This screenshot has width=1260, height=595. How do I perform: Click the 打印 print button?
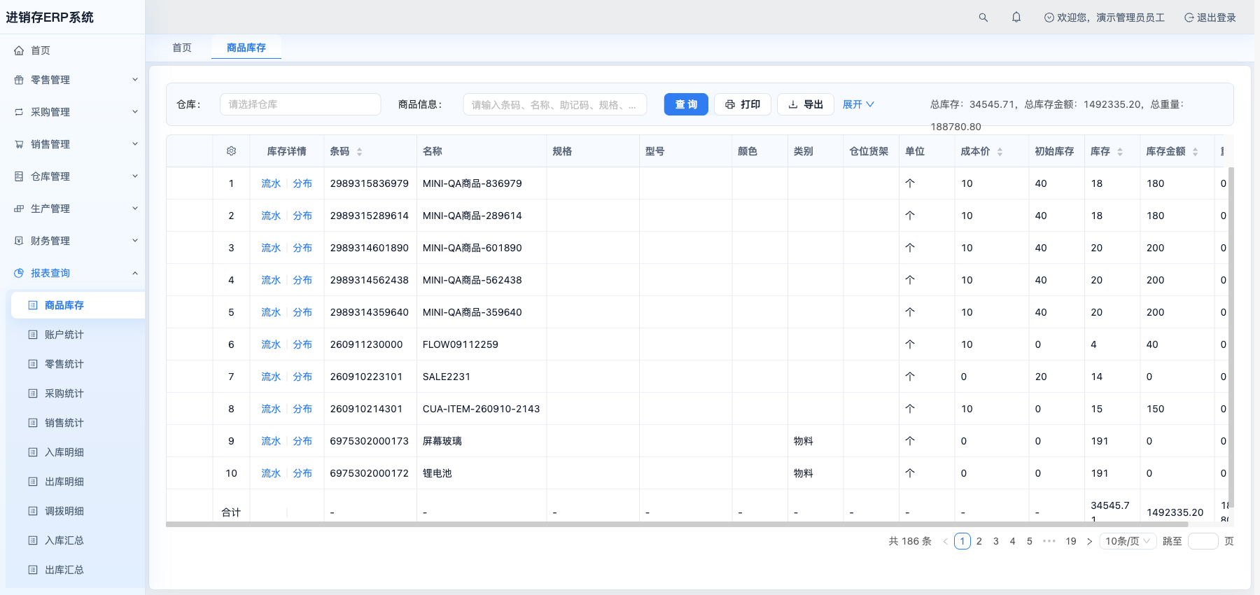pyautogui.click(x=743, y=104)
